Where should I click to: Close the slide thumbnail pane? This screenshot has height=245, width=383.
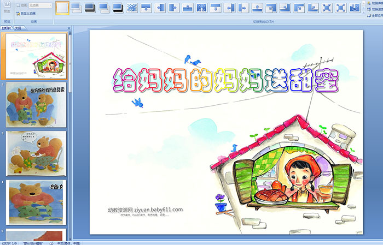click(69, 28)
